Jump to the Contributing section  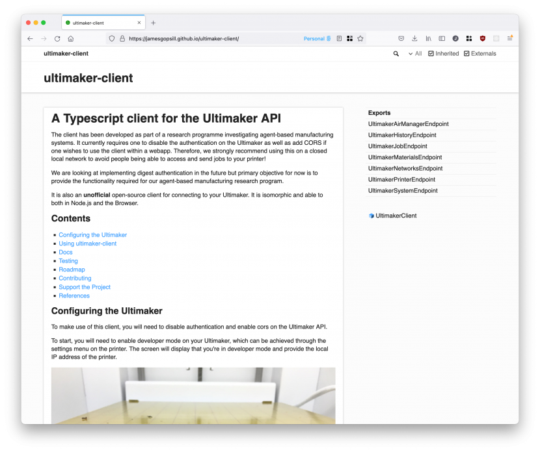75,279
